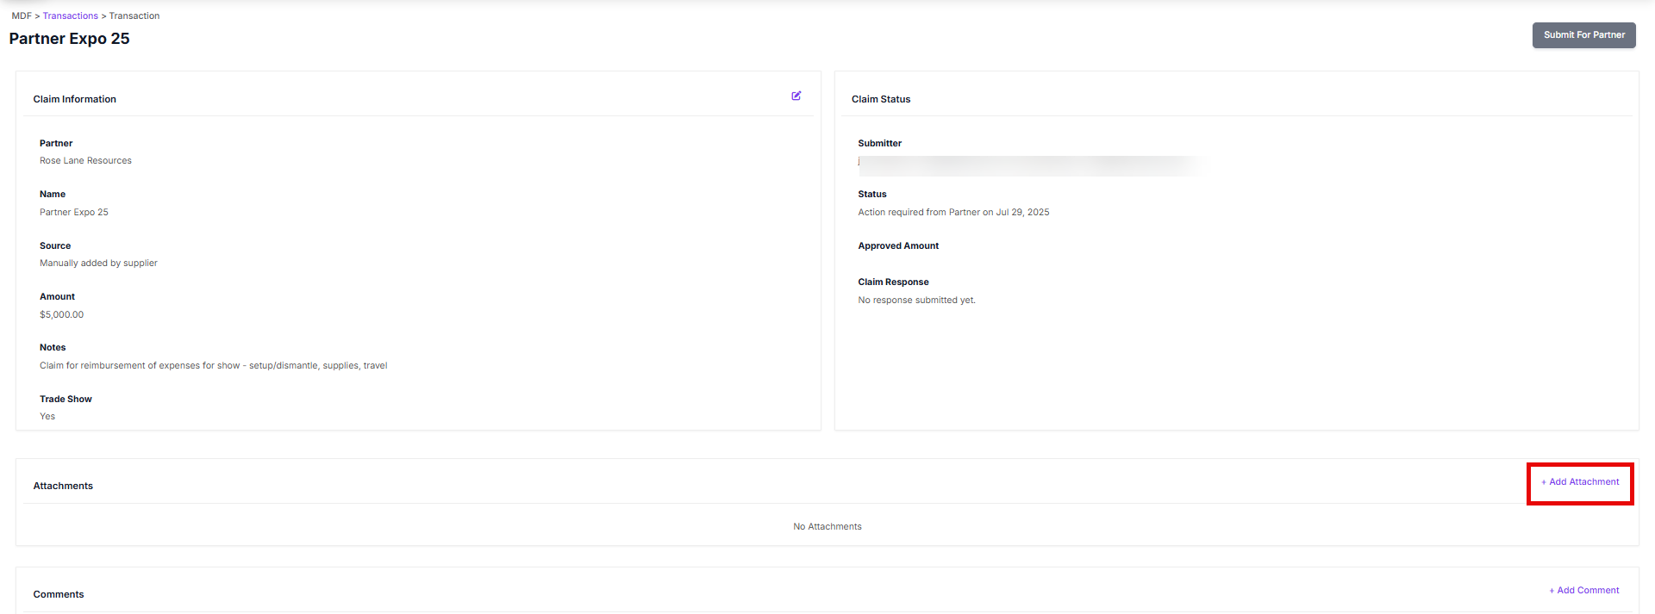Image resolution: width=1655 pixels, height=614 pixels.
Task: Click the Partner Expo 25 page title
Action: tap(69, 39)
